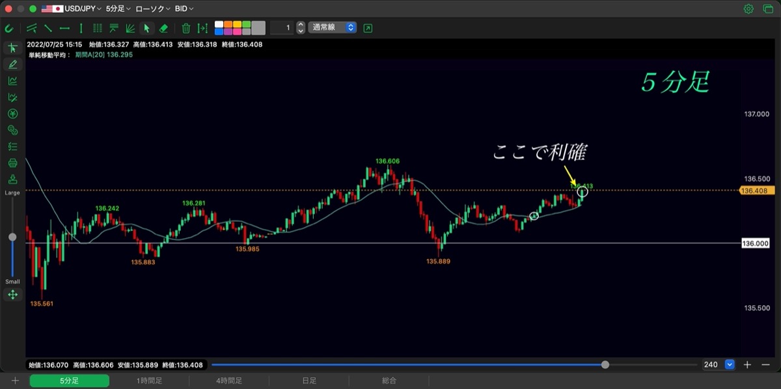This screenshot has width=781, height=389.
Task: Choose the orange color swatch
Action: click(x=228, y=25)
